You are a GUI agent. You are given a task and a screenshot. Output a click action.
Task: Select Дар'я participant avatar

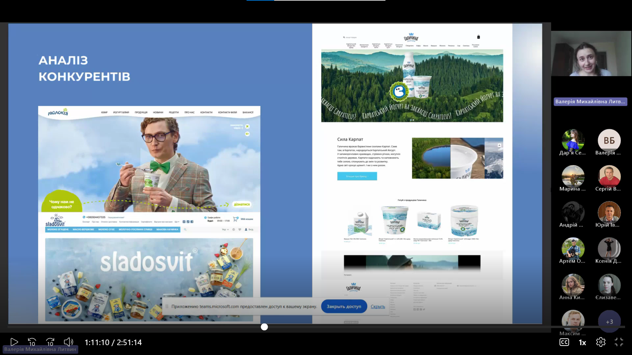tap(573, 140)
